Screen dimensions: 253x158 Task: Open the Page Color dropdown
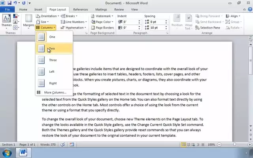[102, 22]
